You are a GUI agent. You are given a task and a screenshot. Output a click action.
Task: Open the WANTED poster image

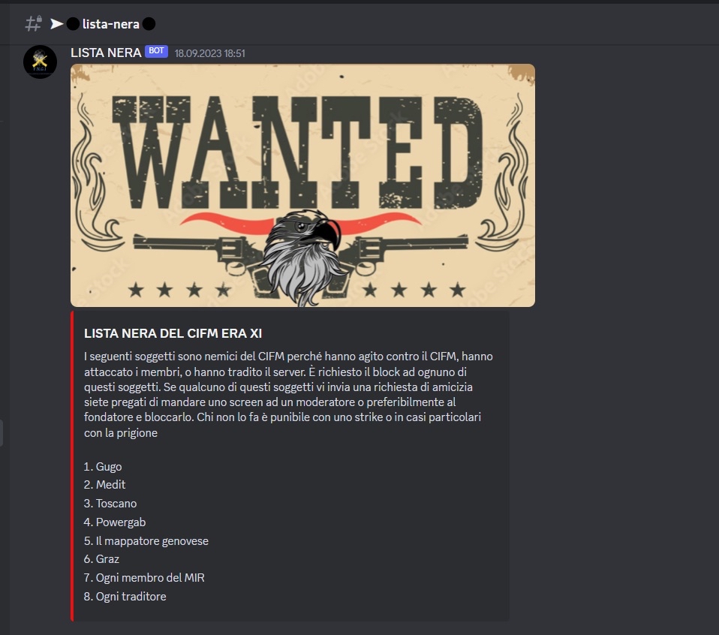302,185
